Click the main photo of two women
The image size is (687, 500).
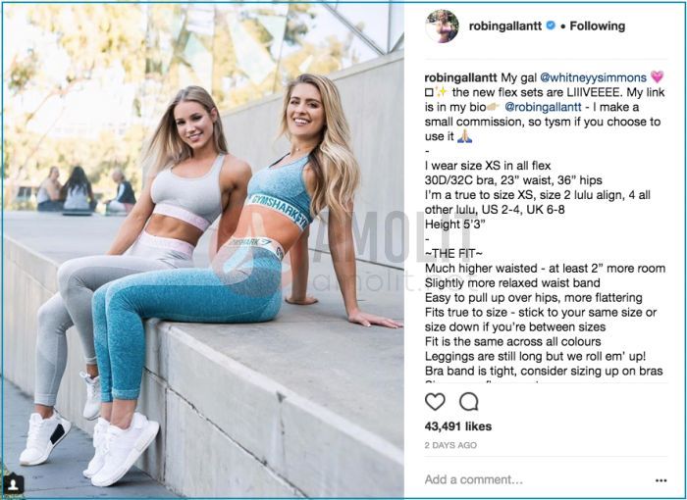[x=204, y=250]
